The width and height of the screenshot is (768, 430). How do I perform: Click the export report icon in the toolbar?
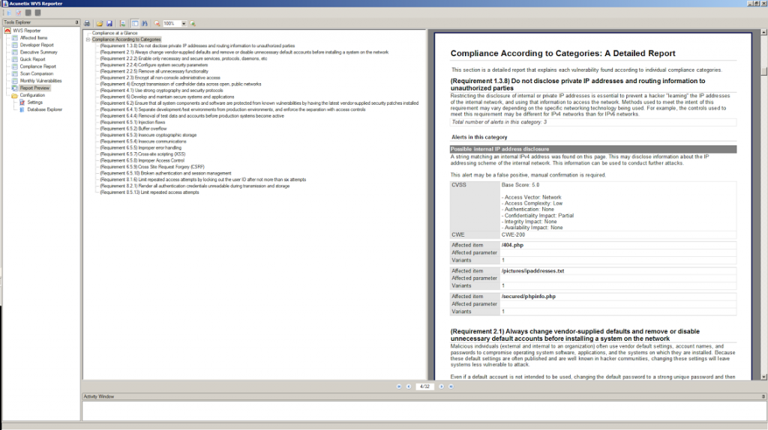click(x=122, y=23)
